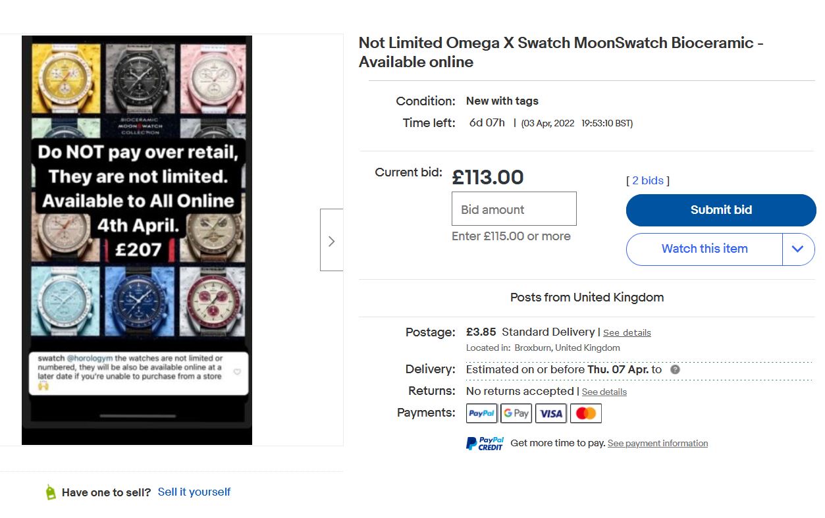Click the delivery estimate help icon
This screenshot has width=825, height=518.
675,369
